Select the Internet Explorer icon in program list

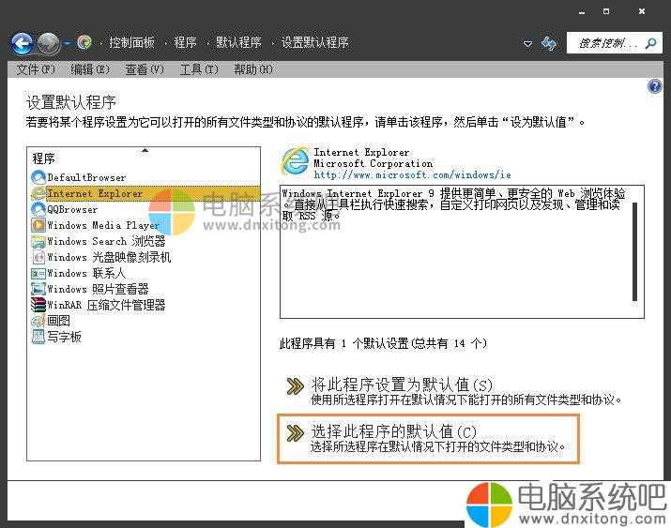point(38,193)
